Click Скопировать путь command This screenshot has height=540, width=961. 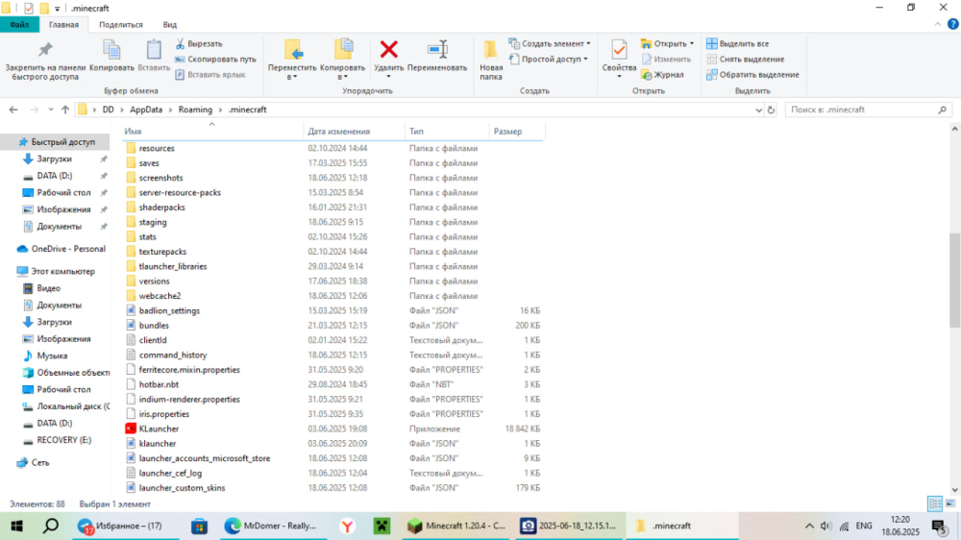(x=215, y=60)
